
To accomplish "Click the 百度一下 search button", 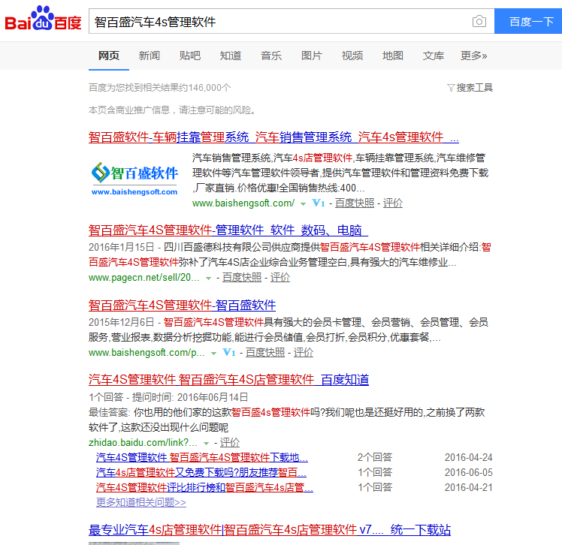I will (528, 21).
